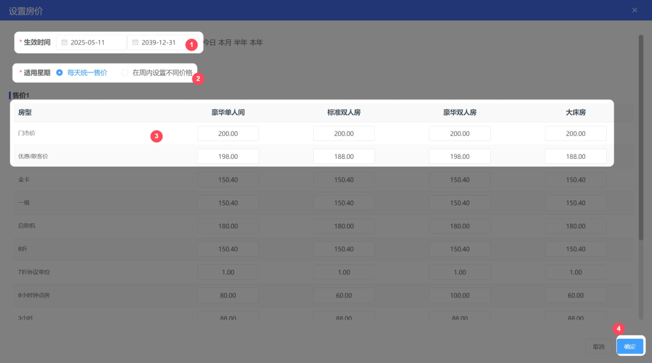
Task: Choose the 本月 date range shortcut
Action: (225, 43)
